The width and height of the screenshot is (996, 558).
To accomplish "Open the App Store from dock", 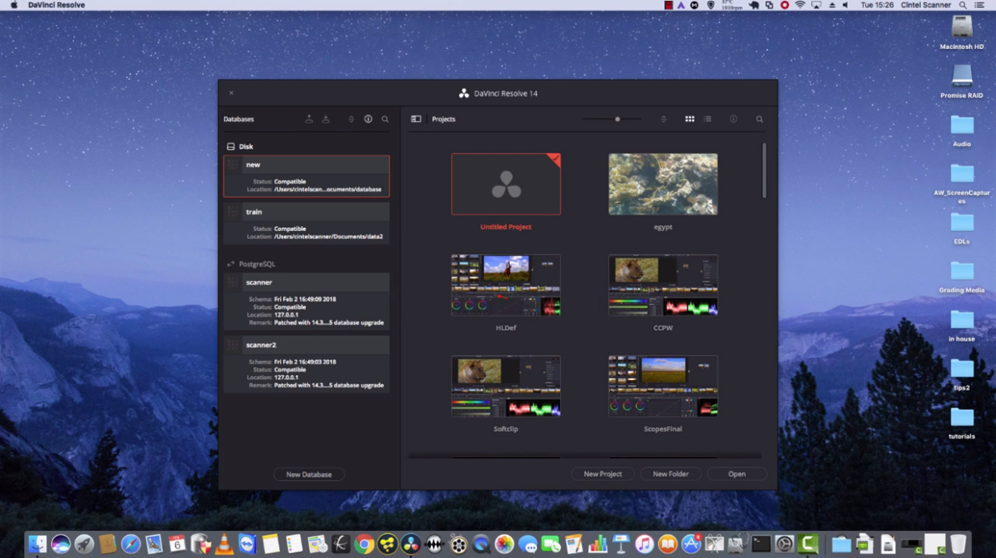I will (x=691, y=544).
